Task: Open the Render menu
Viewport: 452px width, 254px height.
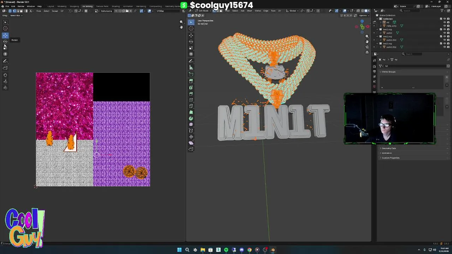Action: pyautogui.click(x=21, y=6)
